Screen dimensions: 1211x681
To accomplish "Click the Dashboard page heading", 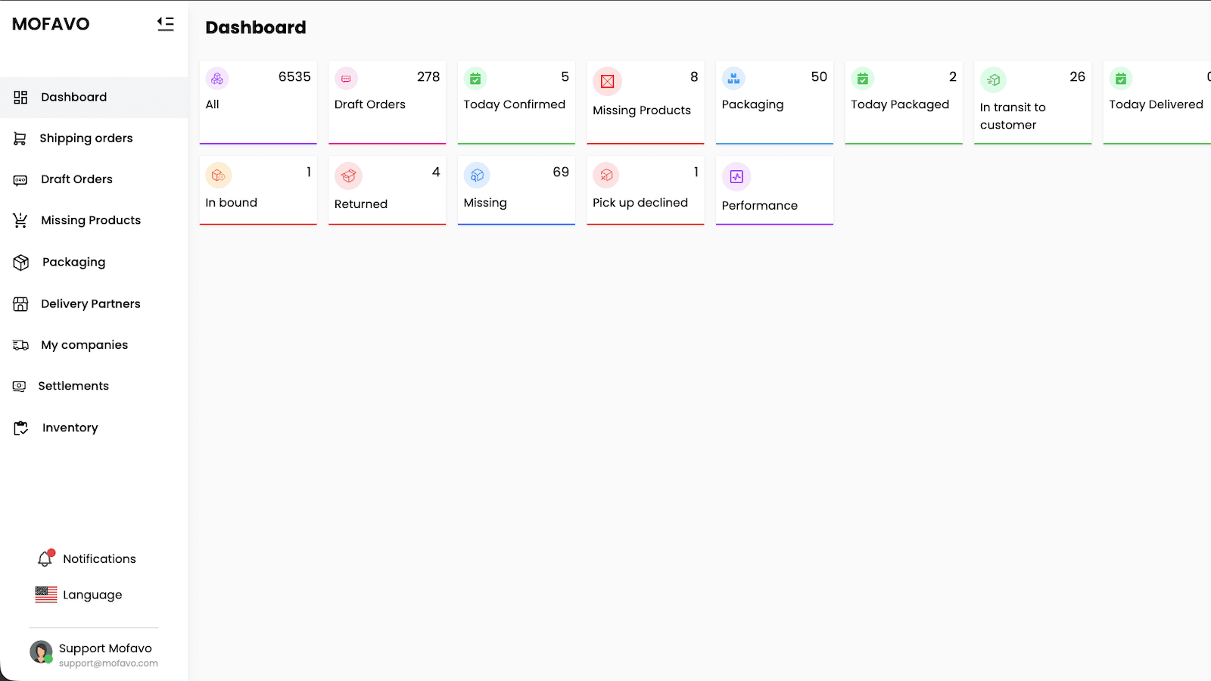I will [x=256, y=28].
